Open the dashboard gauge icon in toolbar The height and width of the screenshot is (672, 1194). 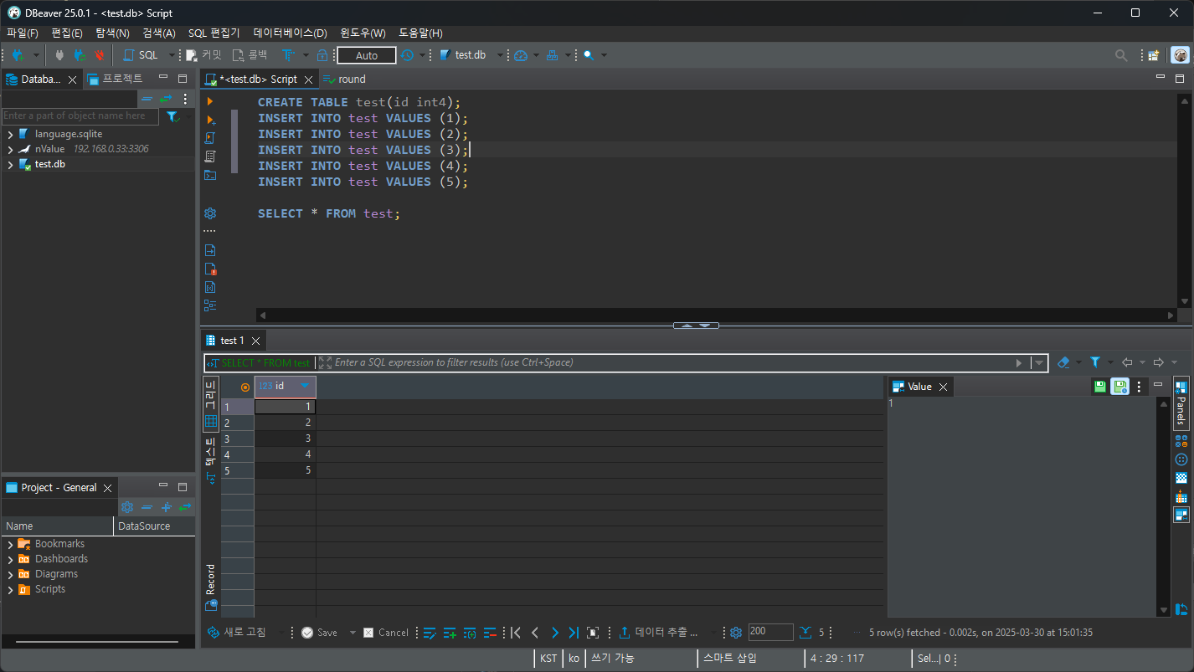click(521, 55)
